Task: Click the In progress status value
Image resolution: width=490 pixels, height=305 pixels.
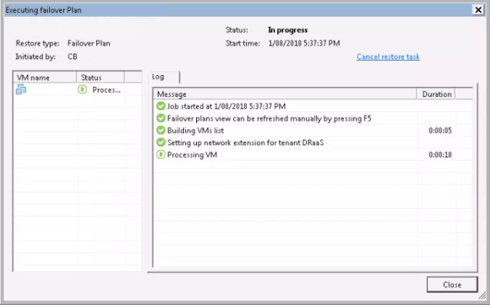Action: (x=288, y=30)
